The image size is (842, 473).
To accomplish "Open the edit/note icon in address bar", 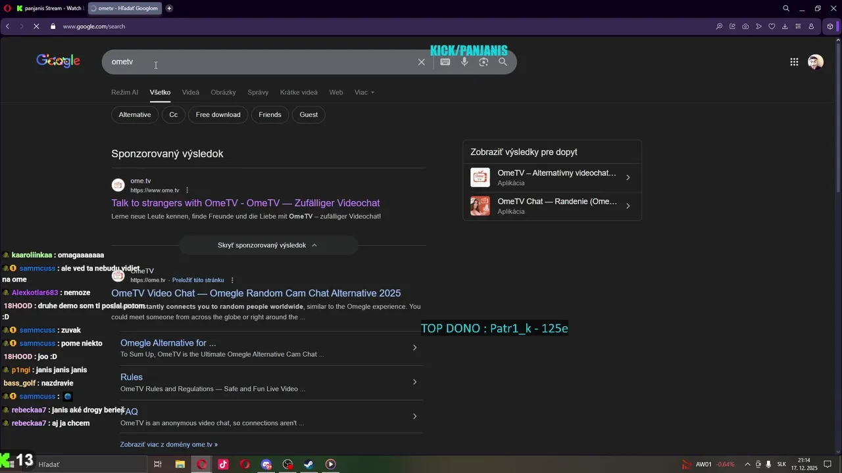I will pos(732,26).
